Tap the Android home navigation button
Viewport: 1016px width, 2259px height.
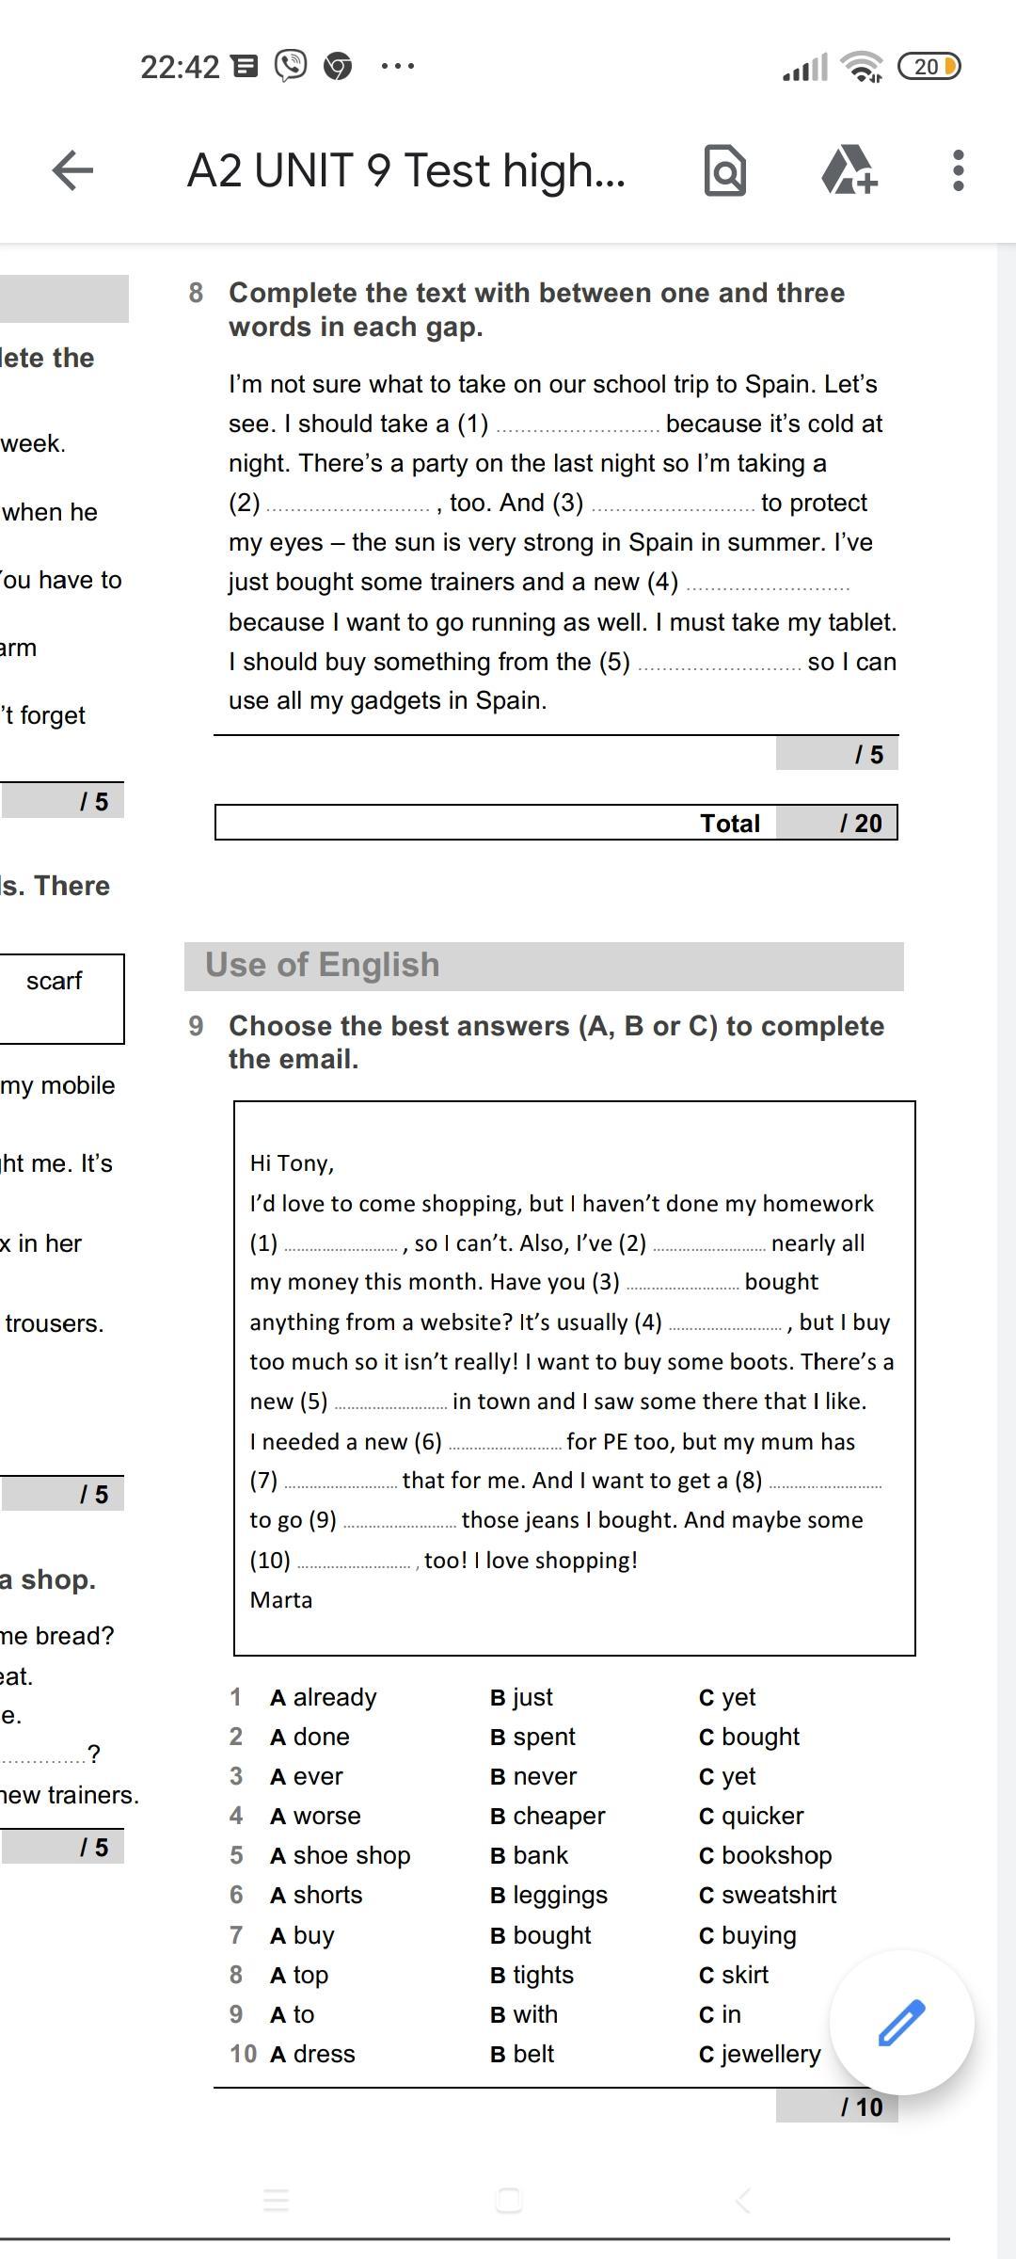click(x=509, y=2200)
